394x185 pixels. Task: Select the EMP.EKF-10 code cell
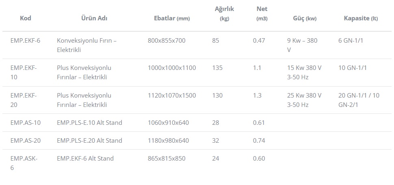[24, 72]
